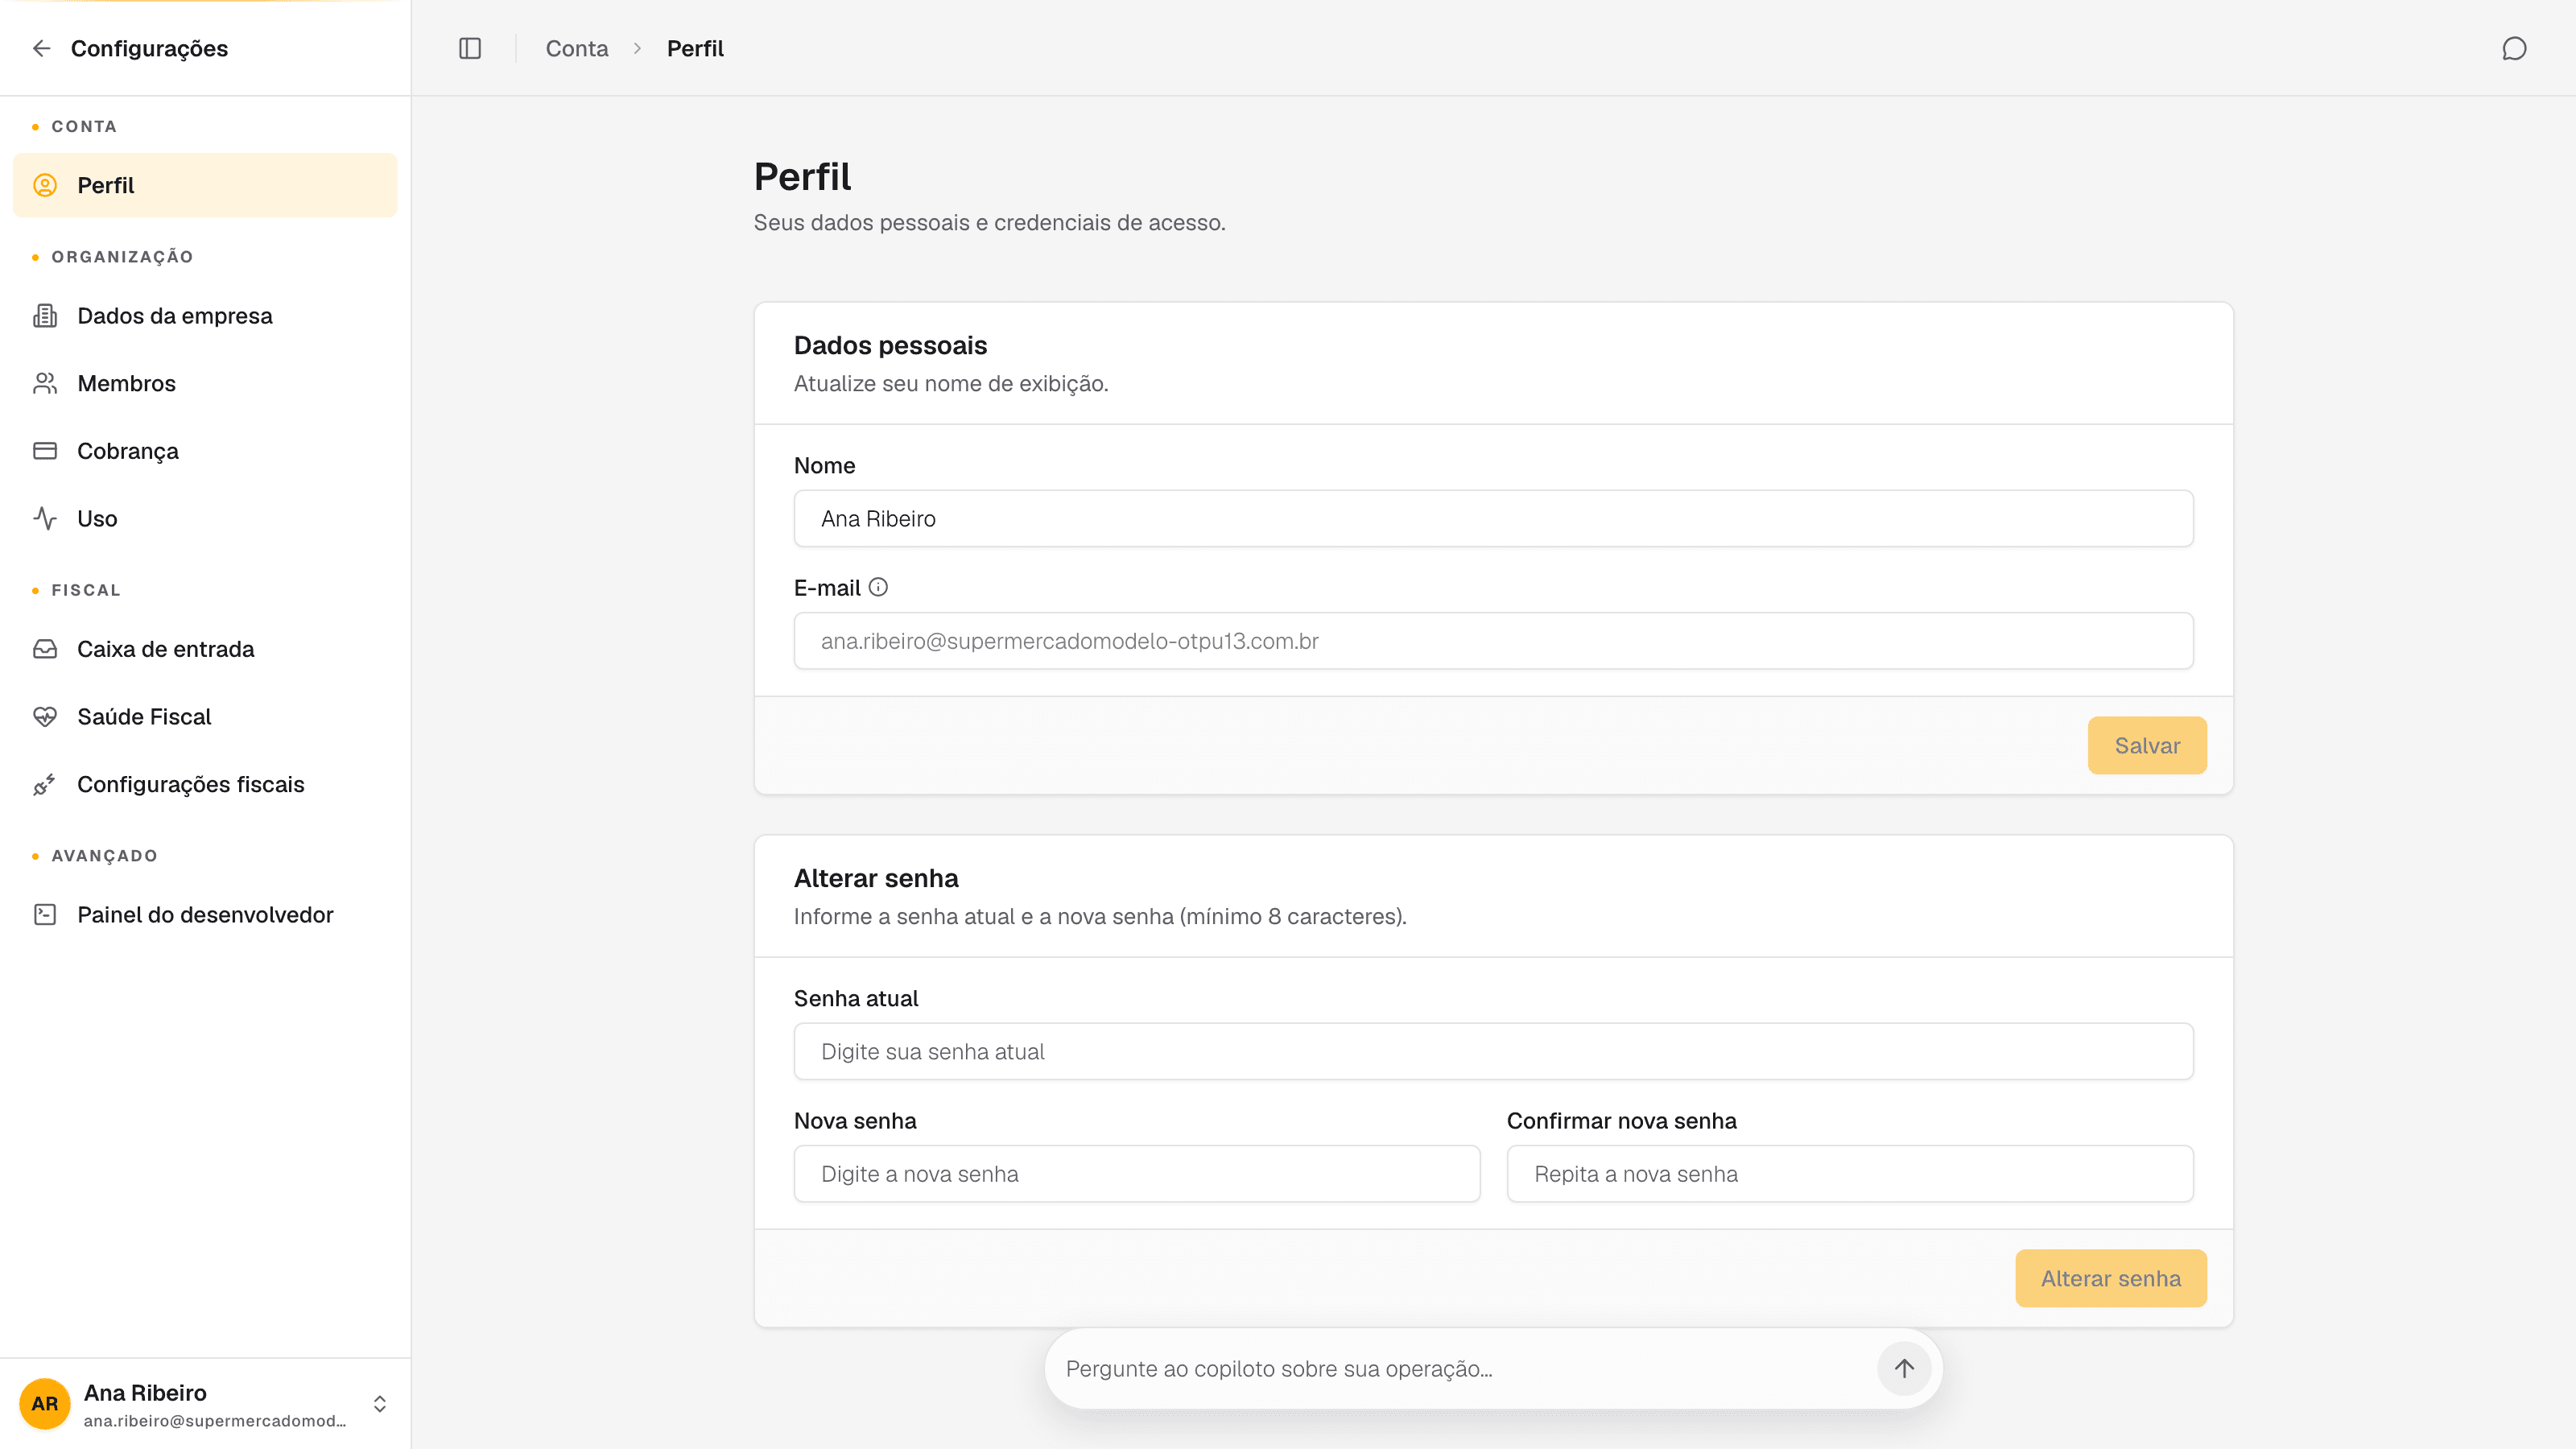The width and height of the screenshot is (2576, 1449).
Task: Open Painel do desenvolvedor page
Action: point(205,915)
